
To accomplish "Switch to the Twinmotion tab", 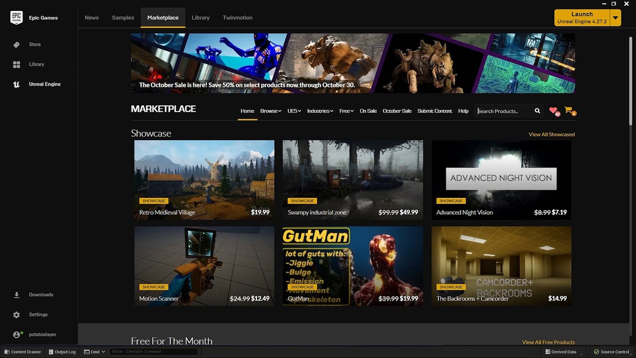I will coord(238,17).
